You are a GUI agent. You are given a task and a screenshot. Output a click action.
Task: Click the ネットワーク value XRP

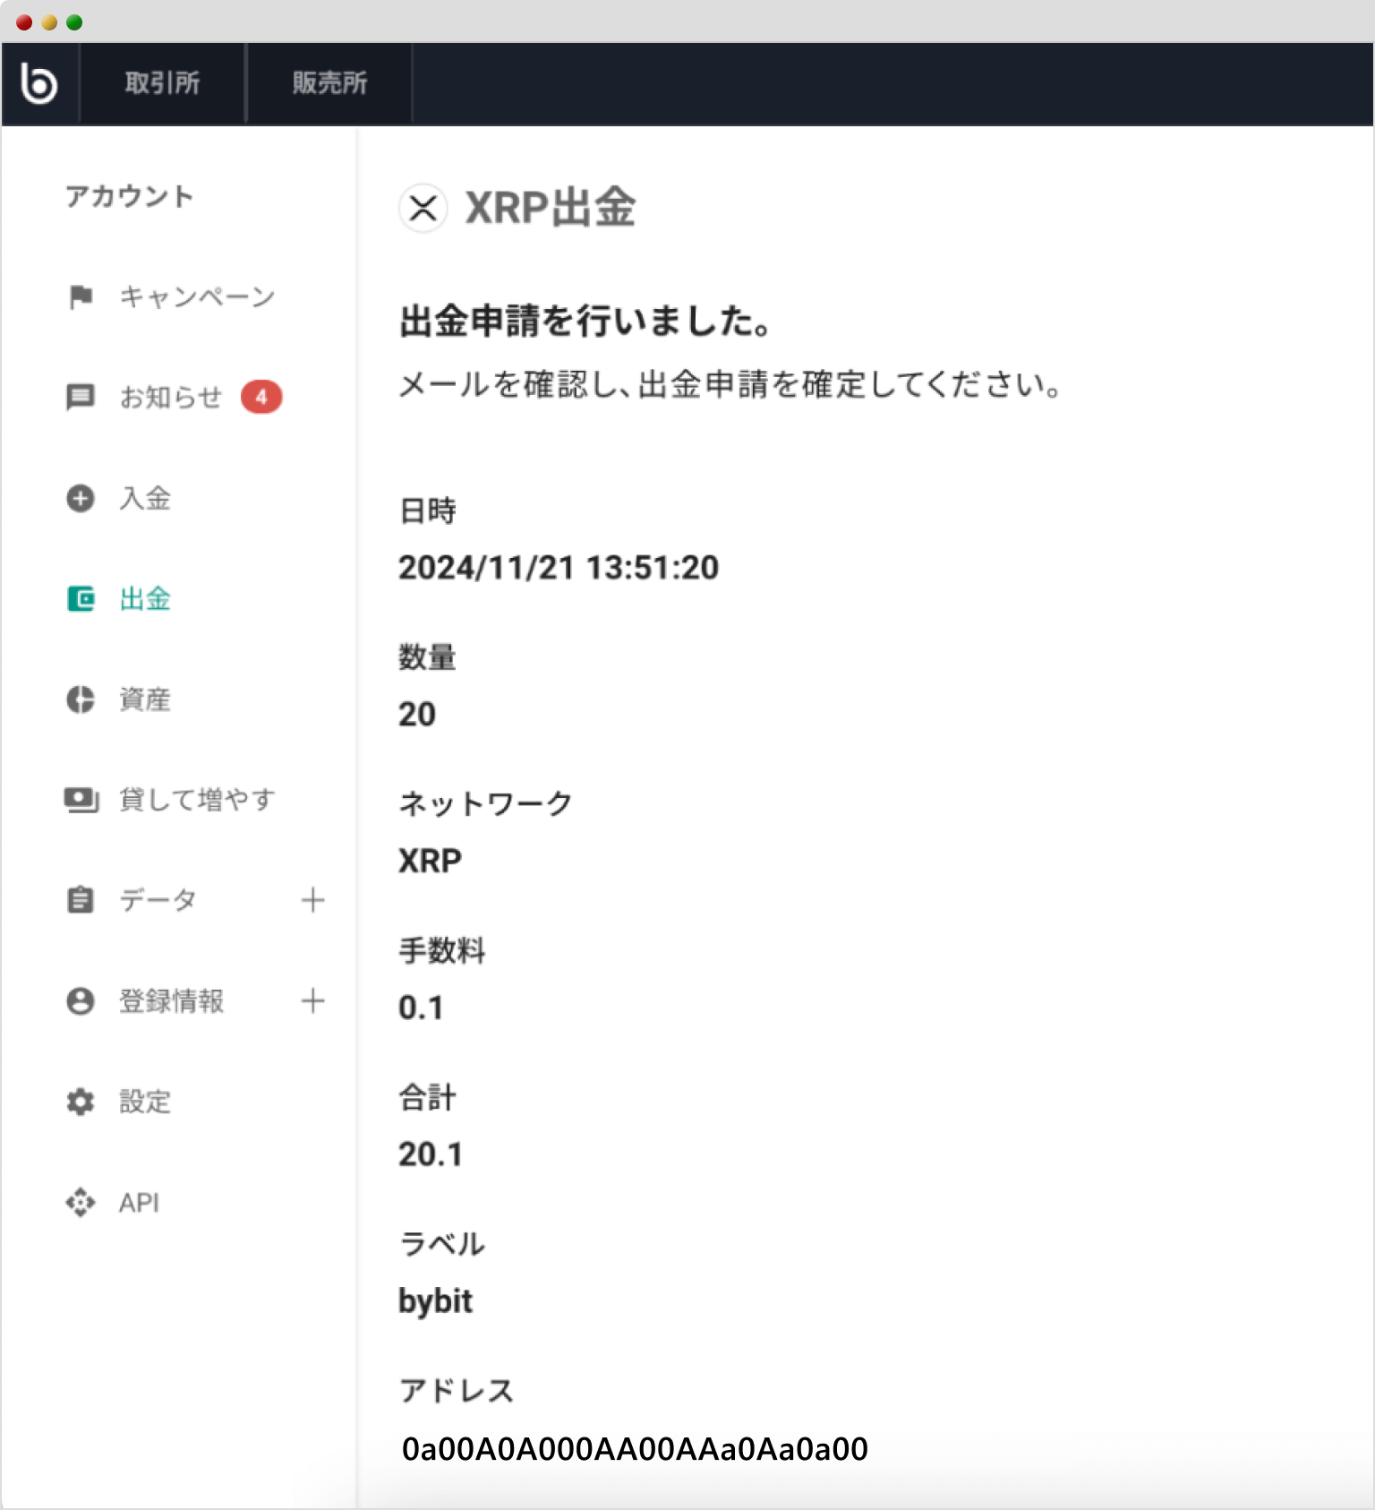431,861
